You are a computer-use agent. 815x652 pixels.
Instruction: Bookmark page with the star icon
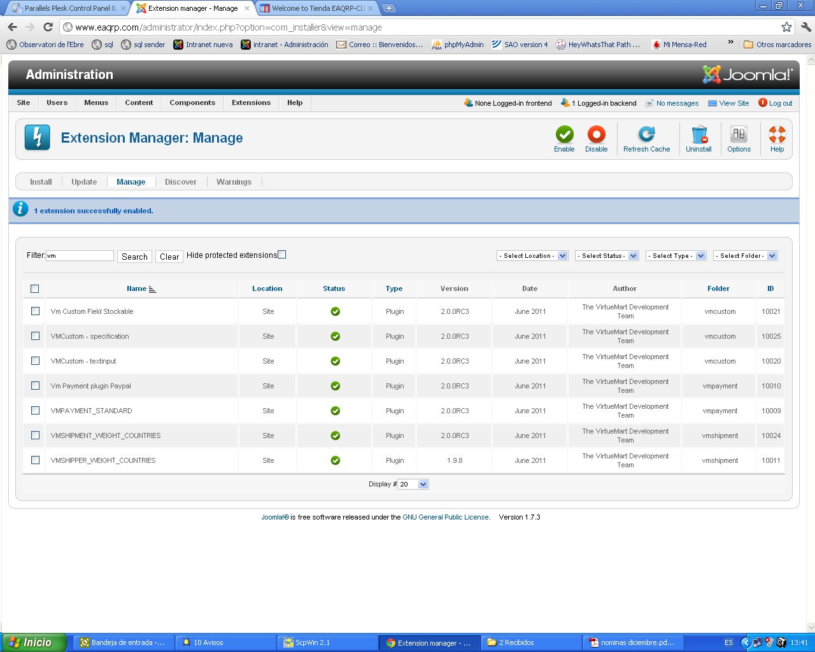786,27
